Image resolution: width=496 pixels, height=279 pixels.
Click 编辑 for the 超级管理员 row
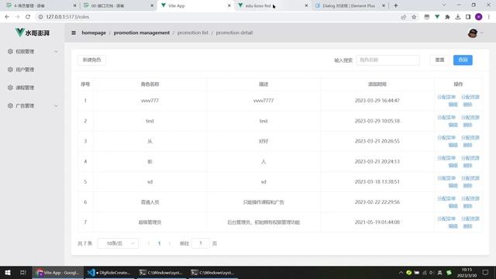pos(453,226)
